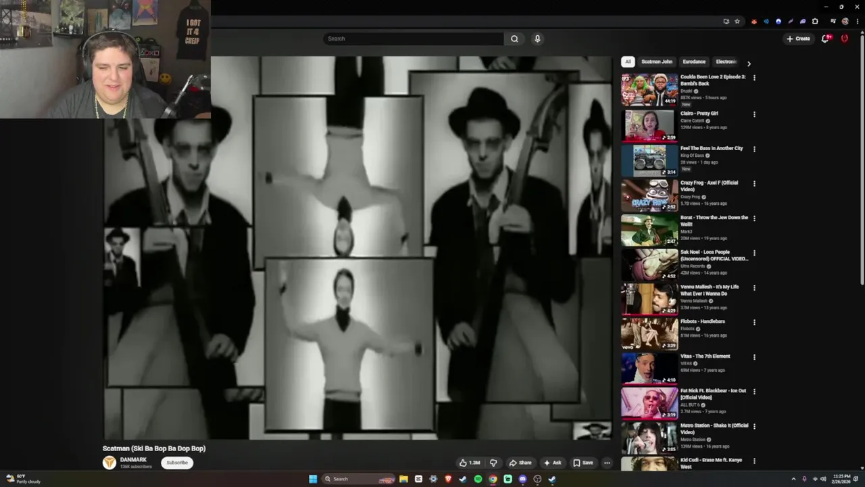Viewport: 865px width, 487px height.
Task: Share the Scatman video
Action: point(520,463)
